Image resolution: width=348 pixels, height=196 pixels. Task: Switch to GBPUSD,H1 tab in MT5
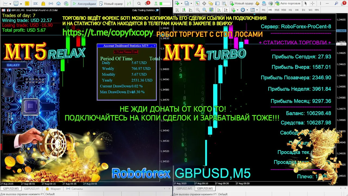click(32, 189)
